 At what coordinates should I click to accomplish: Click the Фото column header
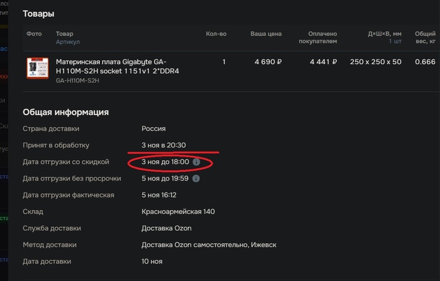point(34,34)
